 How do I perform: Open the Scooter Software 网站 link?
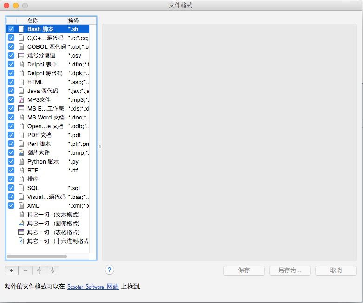pyautogui.click(x=92, y=287)
